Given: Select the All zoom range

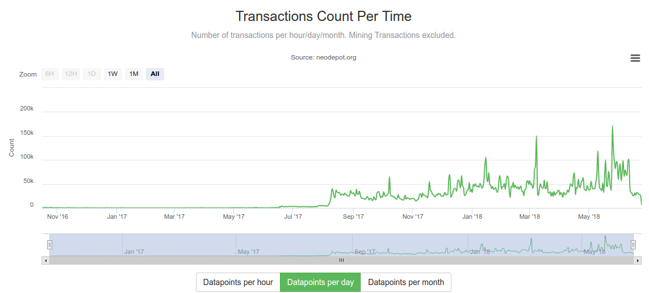Looking at the screenshot, I should (155, 74).
